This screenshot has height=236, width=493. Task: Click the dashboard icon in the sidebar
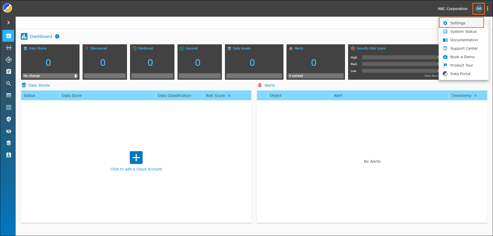pos(8,36)
